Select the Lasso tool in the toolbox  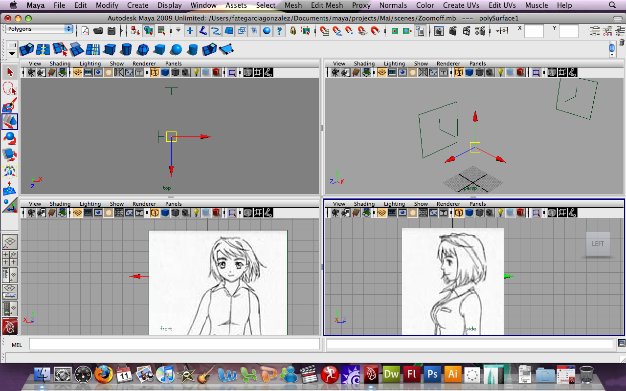[10, 88]
